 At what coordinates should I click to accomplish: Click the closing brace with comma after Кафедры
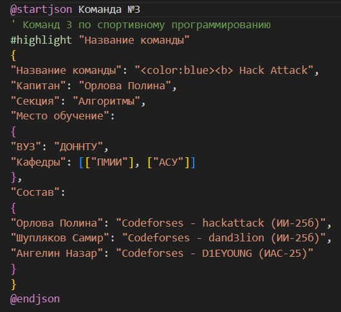16,177
